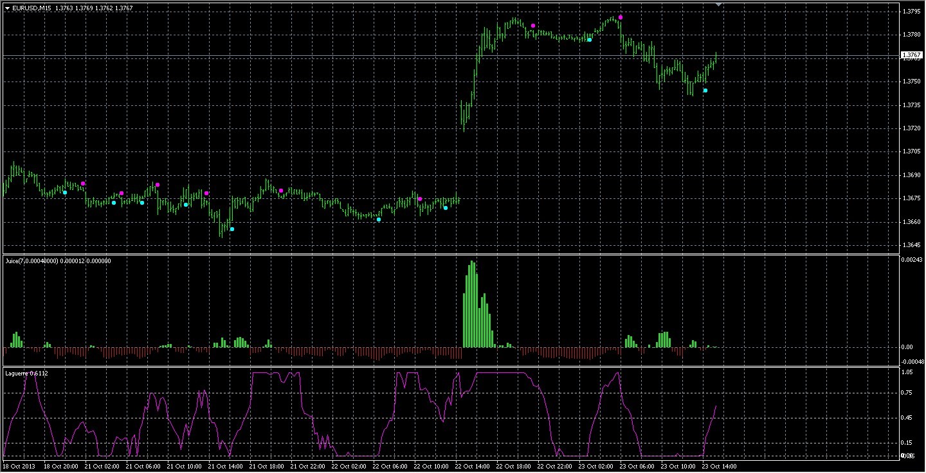Screen dimensions: 926x473
Task: Click the leftmost cyan signal dot
Action: tap(65, 193)
